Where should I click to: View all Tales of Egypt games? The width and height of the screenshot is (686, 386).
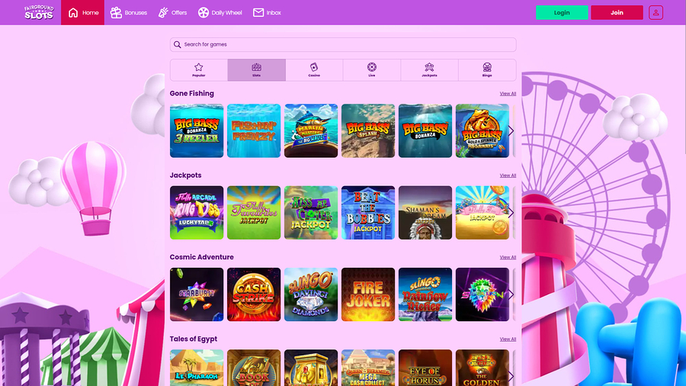point(508,339)
